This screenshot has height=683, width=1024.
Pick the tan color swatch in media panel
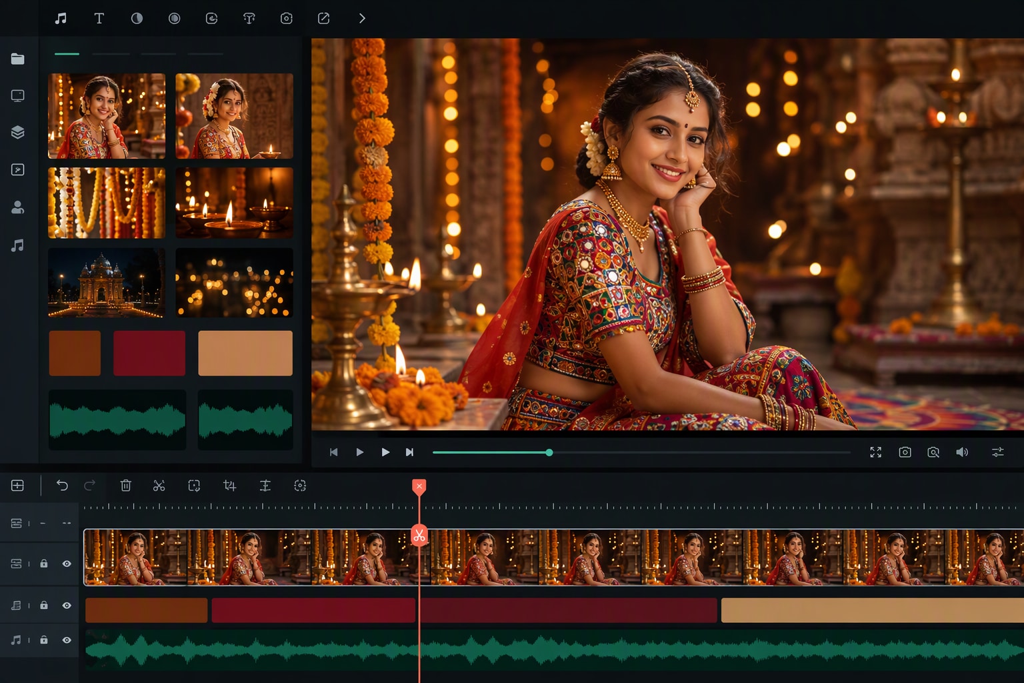(x=245, y=353)
